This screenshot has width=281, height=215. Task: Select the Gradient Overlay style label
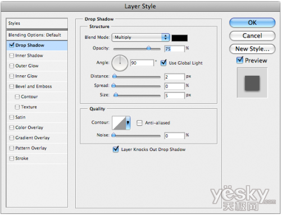click(x=33, y=138)
